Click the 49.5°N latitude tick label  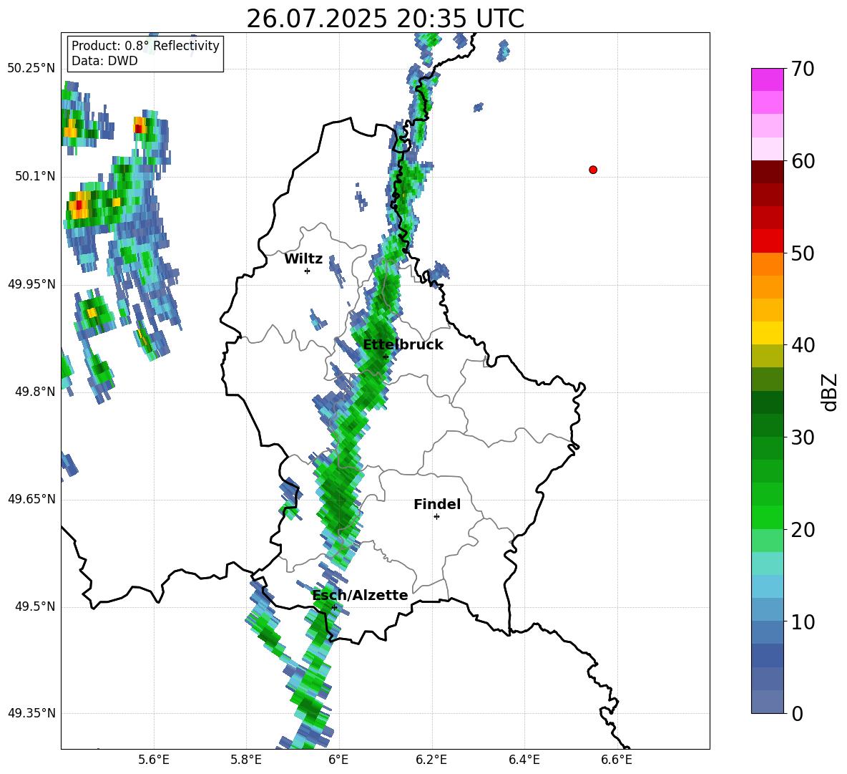35,606
